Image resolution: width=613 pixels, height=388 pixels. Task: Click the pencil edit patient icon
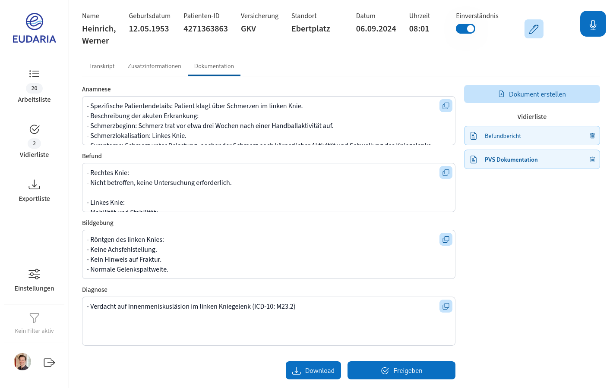point(534,29)
